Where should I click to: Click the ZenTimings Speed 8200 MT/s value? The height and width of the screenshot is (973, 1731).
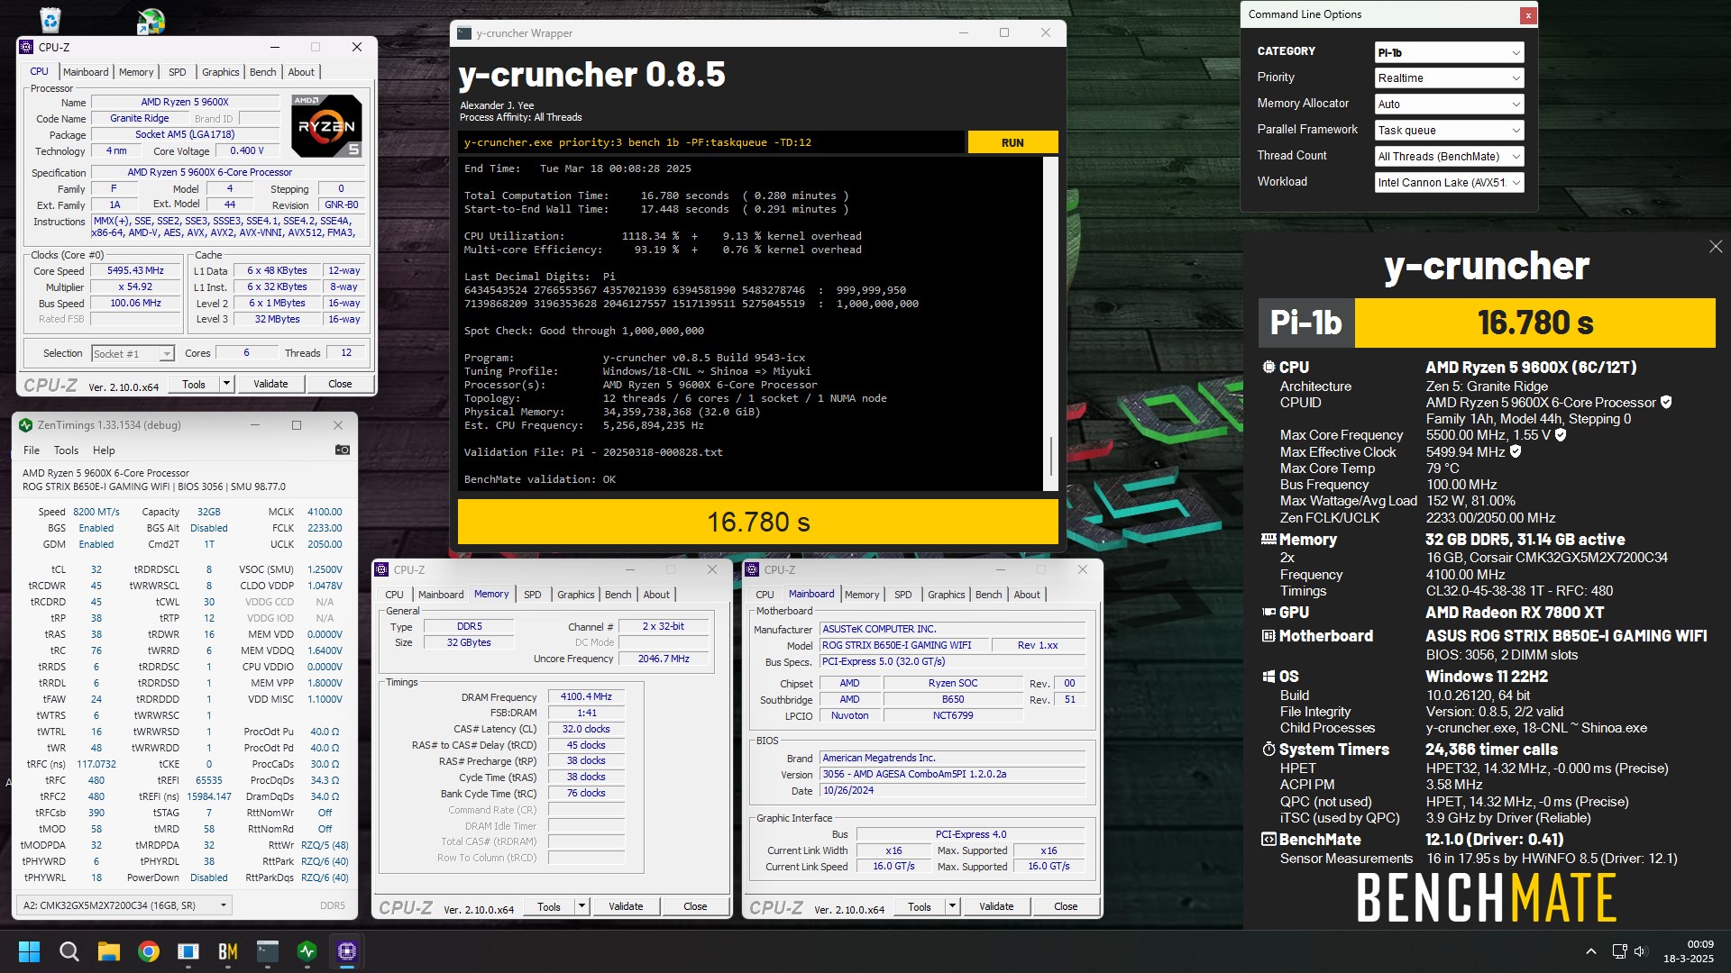tap(96, 512)
